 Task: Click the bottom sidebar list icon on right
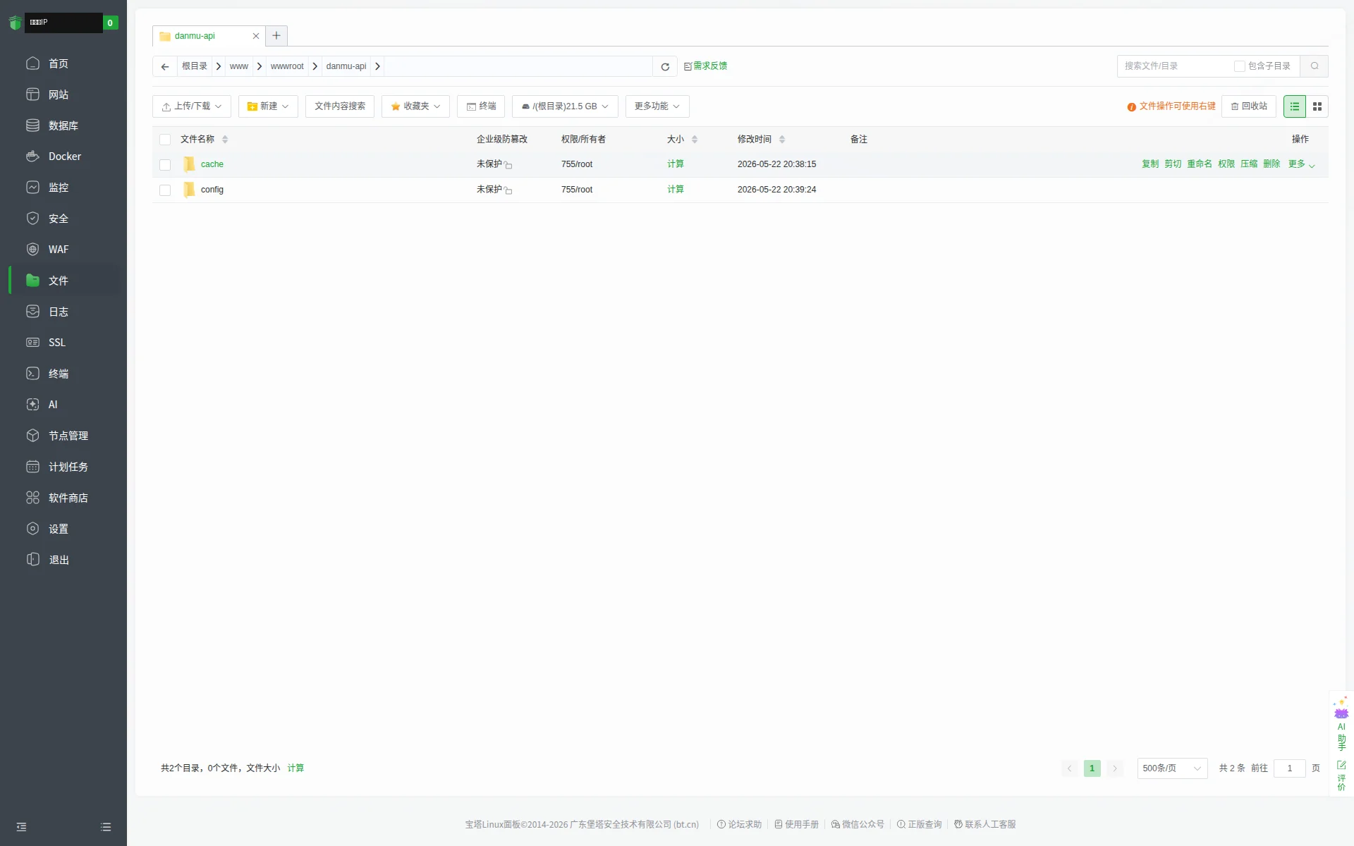[106, 827]
